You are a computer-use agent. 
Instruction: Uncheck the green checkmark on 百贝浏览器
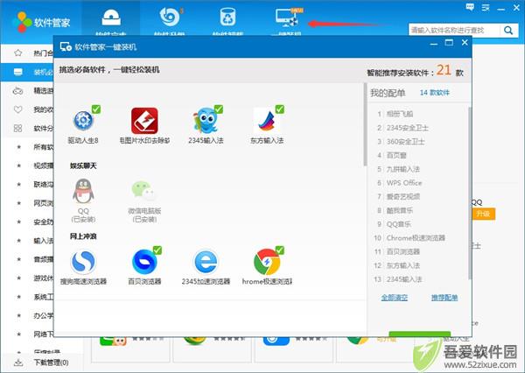coord(157,250)
